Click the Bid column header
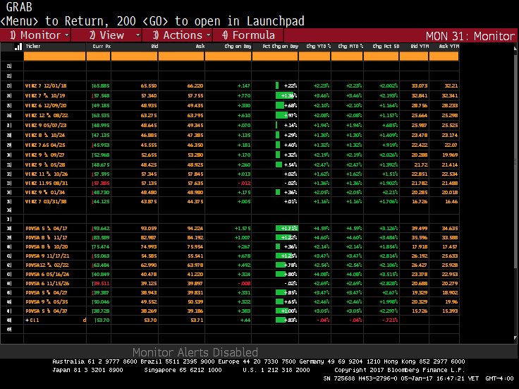The image size is (519, 389). pyautogui.click(x=154, y=47)
